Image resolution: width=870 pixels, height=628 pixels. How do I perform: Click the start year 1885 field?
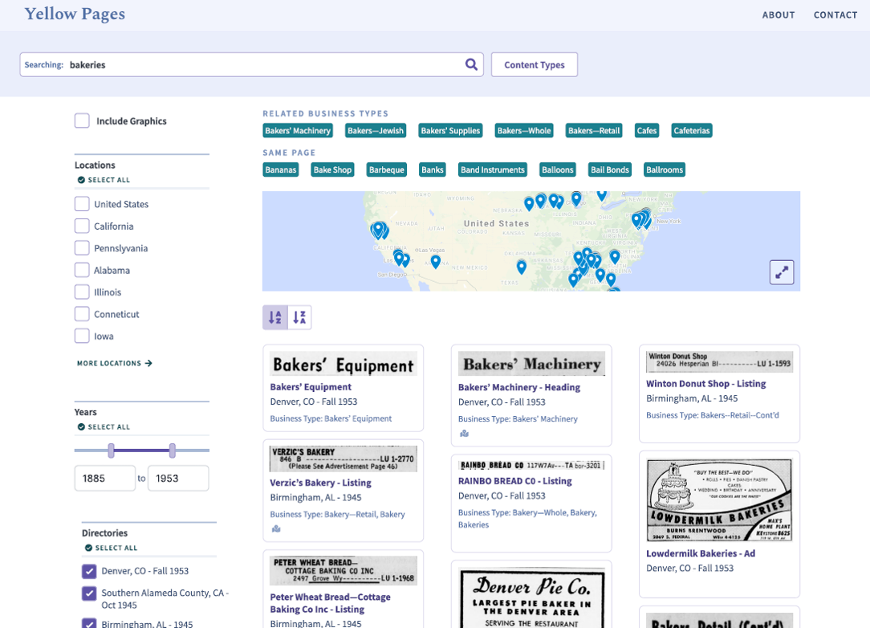105,478
